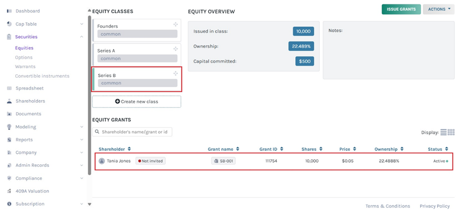Click the move handle on Series A class

[x=175, y=49]
